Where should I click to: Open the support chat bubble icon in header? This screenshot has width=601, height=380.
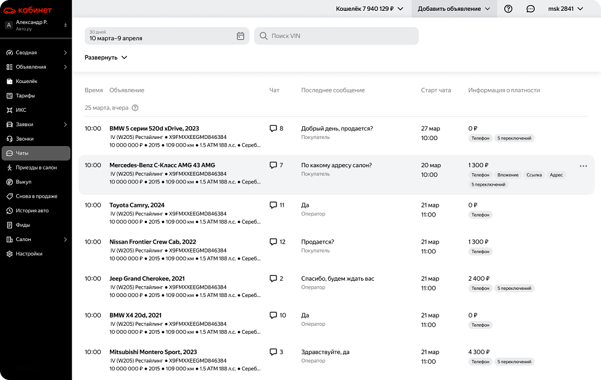[531, 9]
